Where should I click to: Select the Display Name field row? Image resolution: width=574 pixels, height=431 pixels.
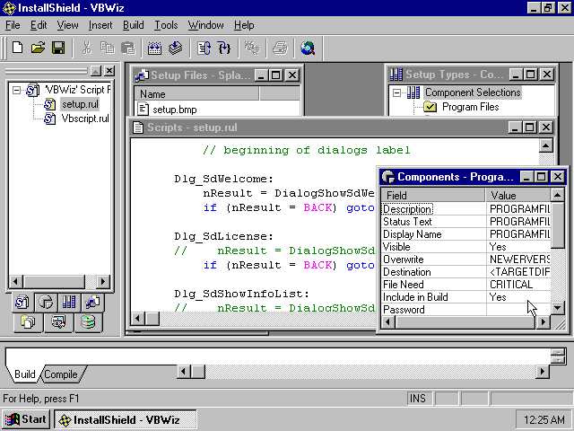(x=465, y=234)
